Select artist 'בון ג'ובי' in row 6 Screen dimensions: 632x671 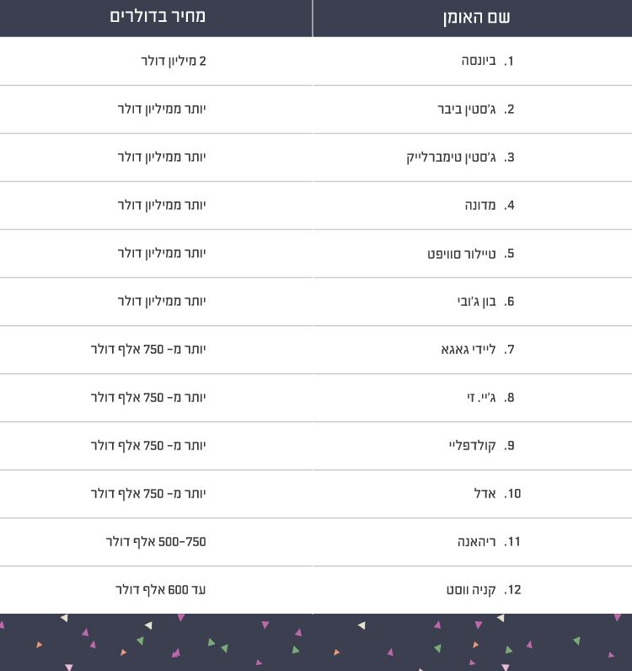point(476,302)
